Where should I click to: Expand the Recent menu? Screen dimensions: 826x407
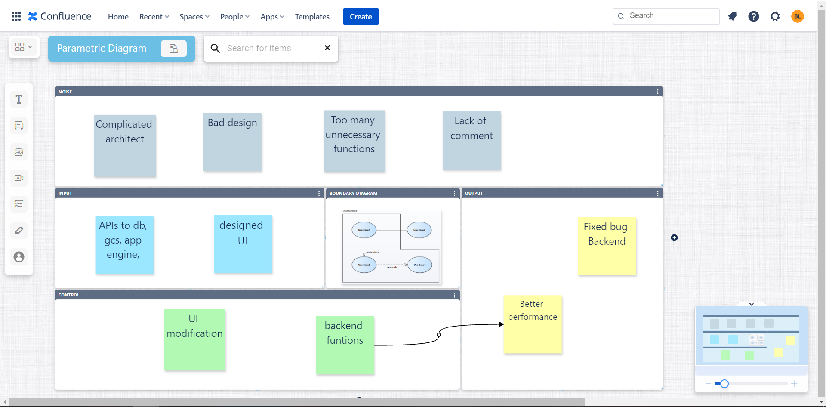point(154,17)
